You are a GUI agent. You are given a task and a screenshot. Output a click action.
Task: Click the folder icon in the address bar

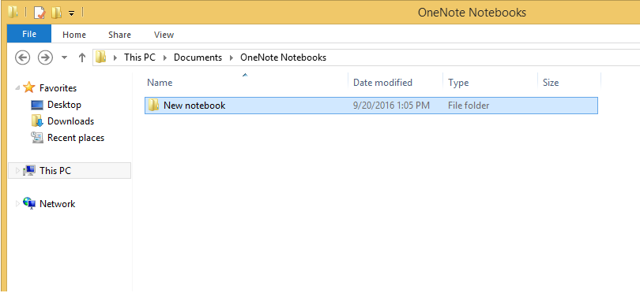(x=101, y=57)
